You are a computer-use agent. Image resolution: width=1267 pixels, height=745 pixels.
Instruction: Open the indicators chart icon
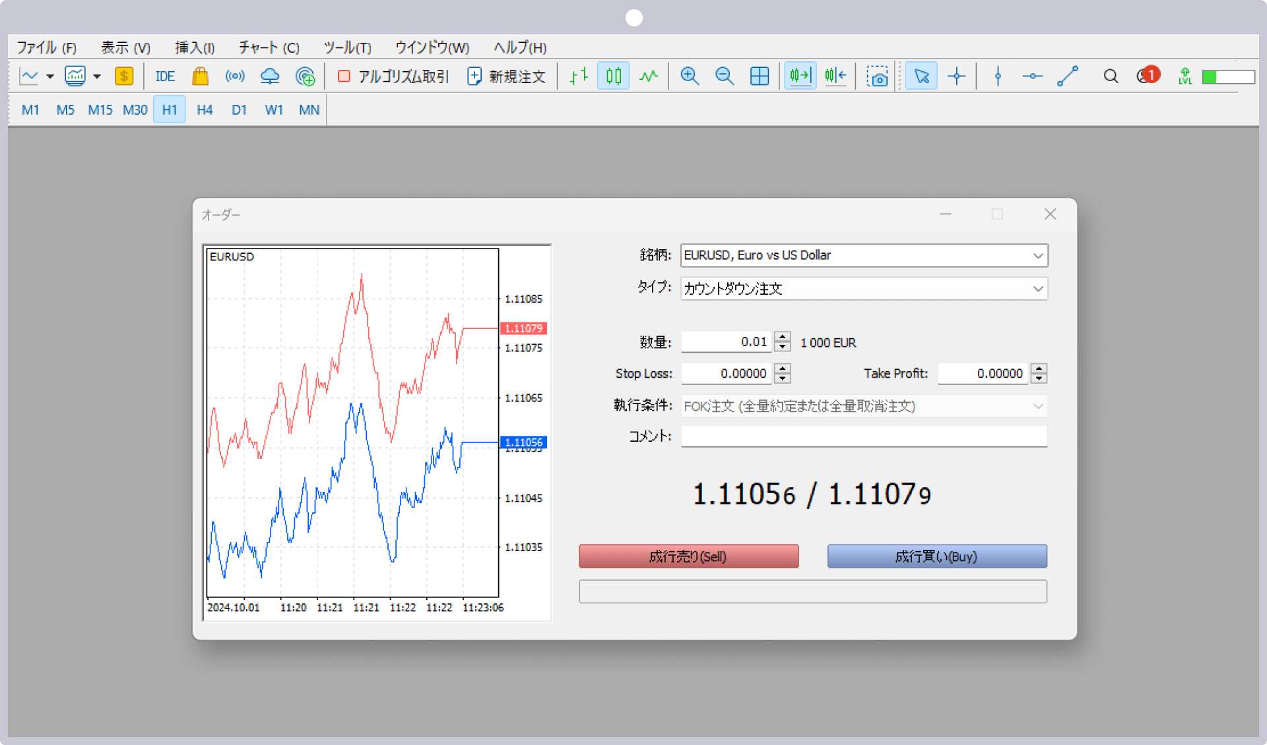coord(75,76)
